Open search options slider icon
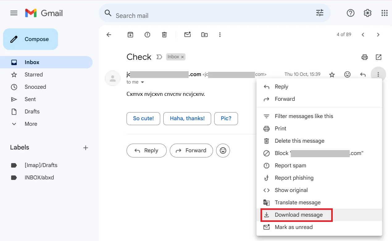The image size is (392, 241). [x=320, y=13]
